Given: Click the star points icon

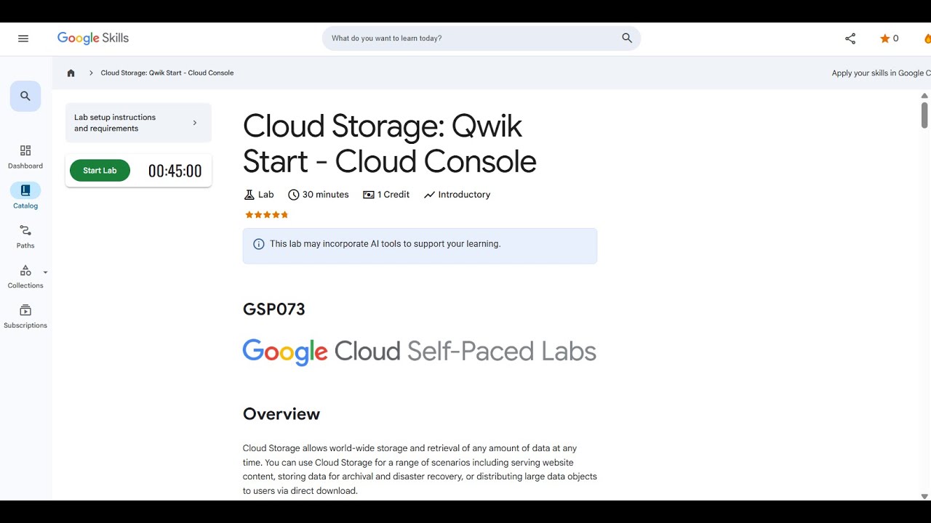Looking at the screenshot, I should [885, 38].
